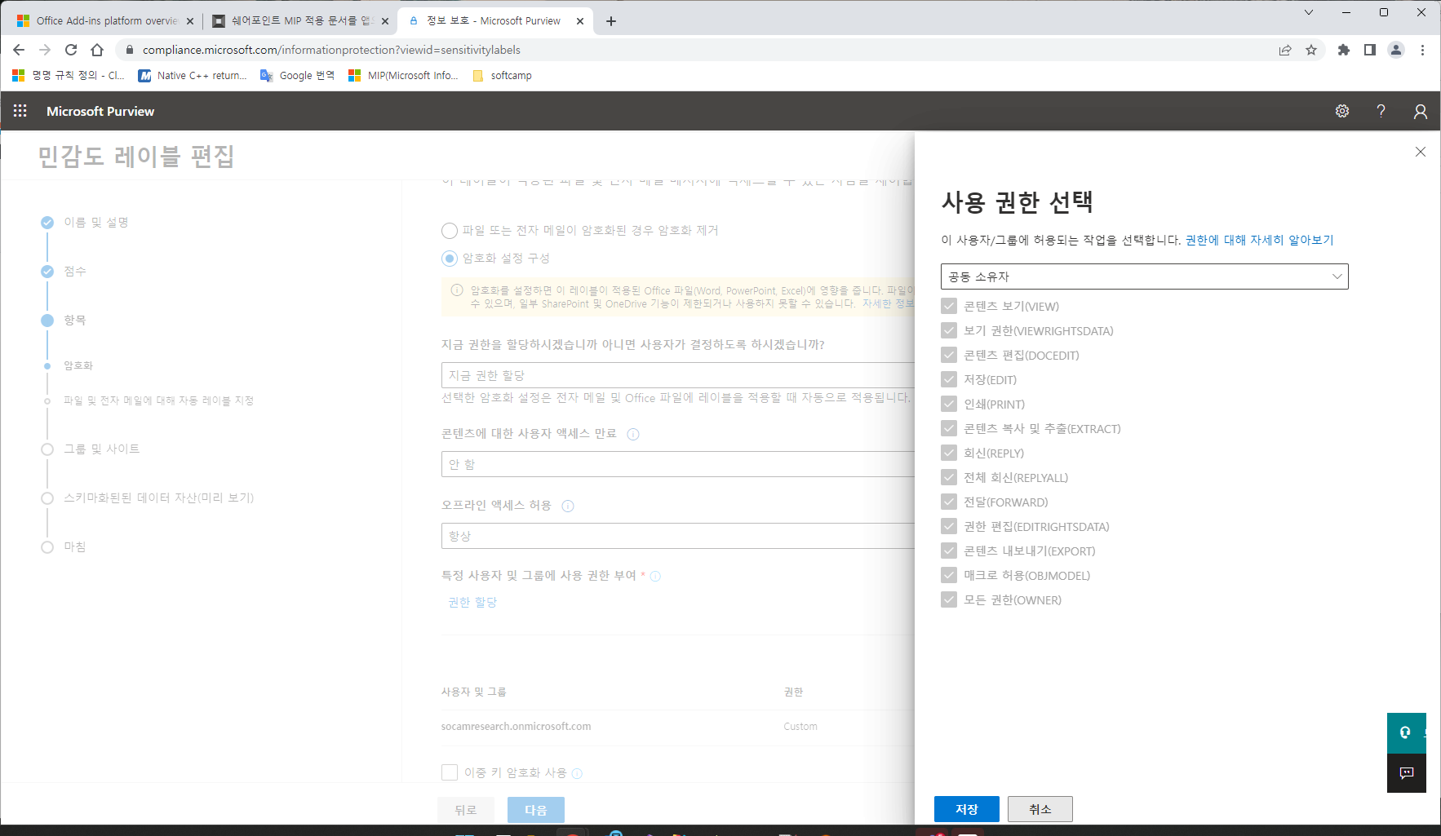
Task: Close the SharePoint MIP tab
Action: pyautogui.click(x=385, y=21)
